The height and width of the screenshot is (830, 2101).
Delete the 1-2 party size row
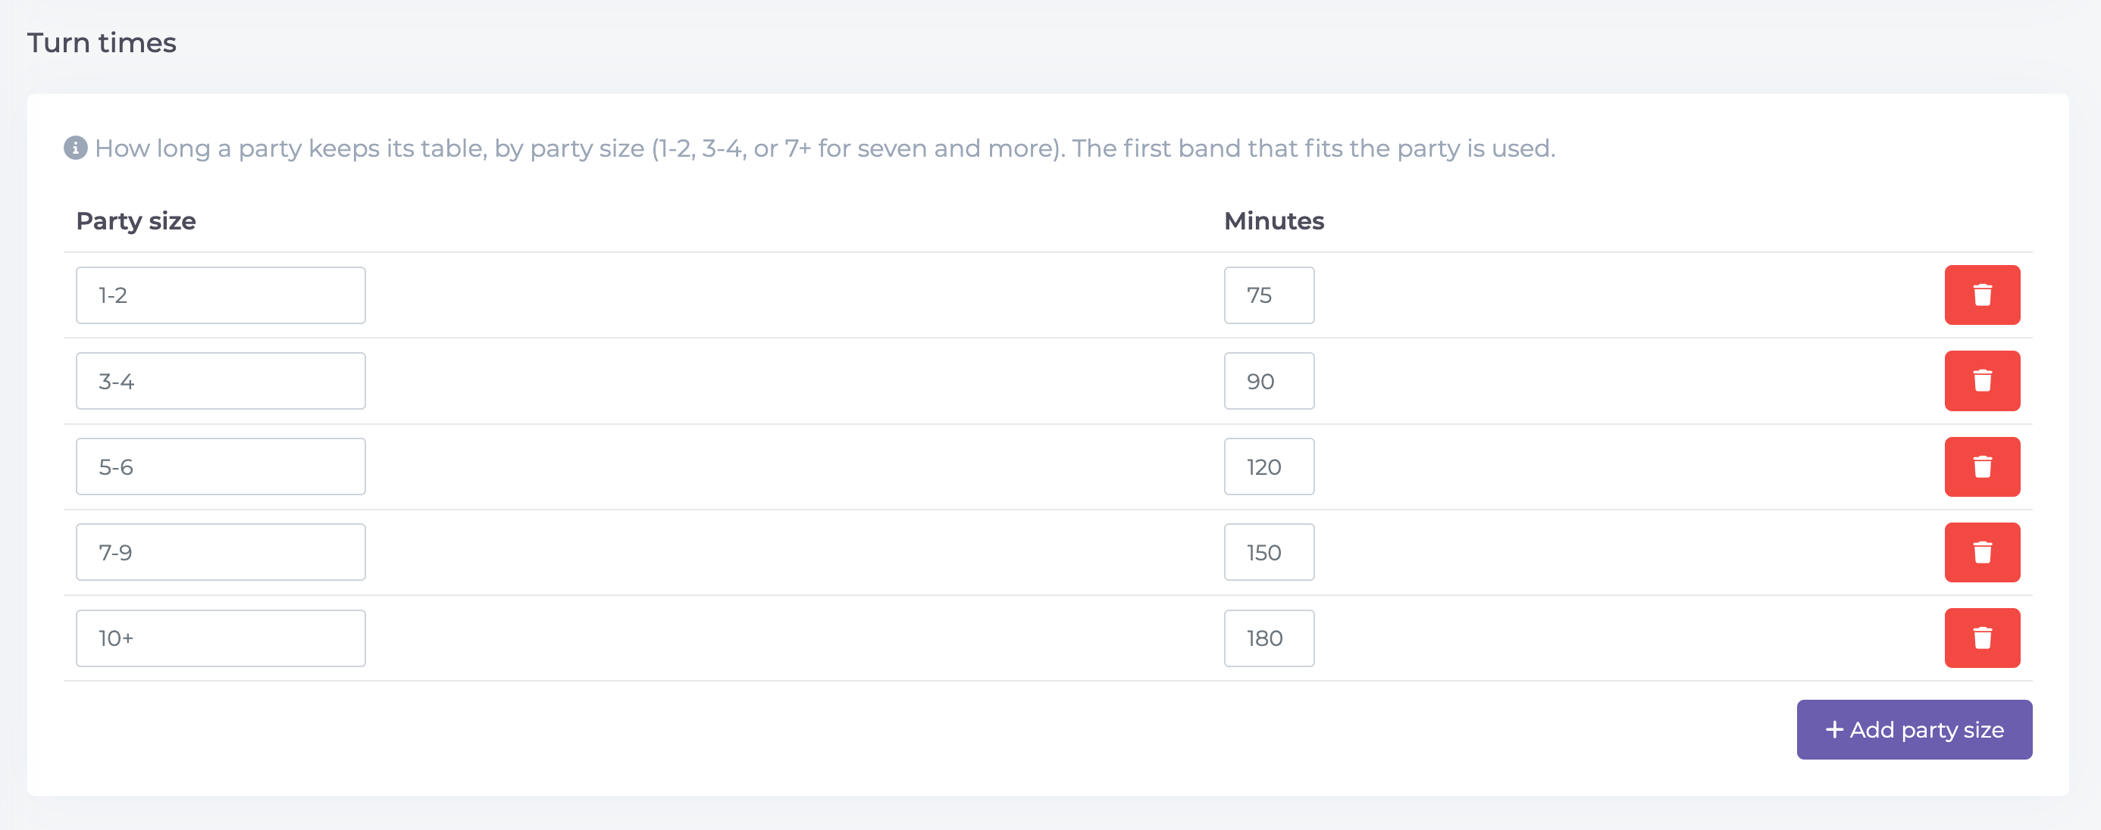[x=1982, y=295]
